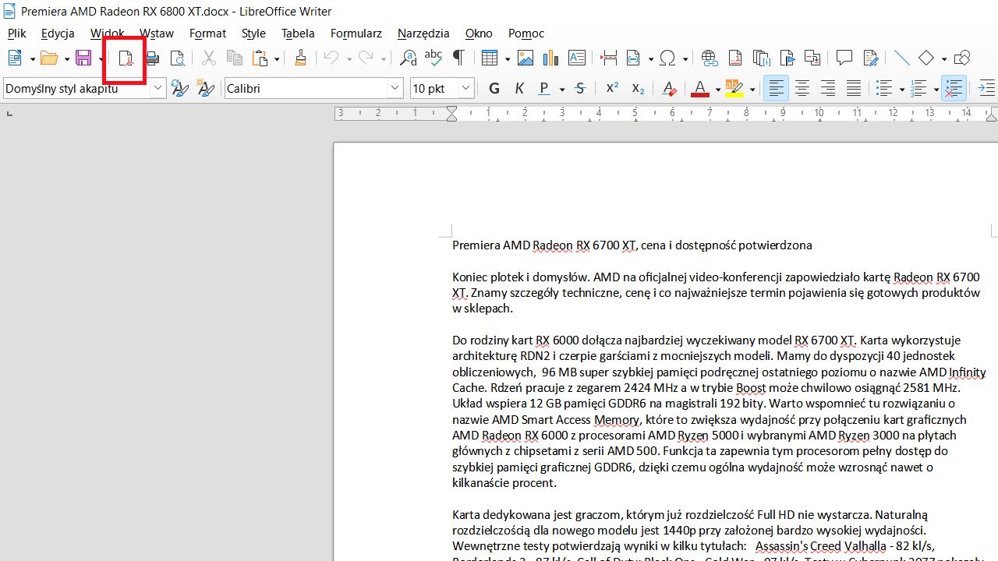Open the Tabela menu
This screenshot has height=561, width=998.
pos(298,34)
